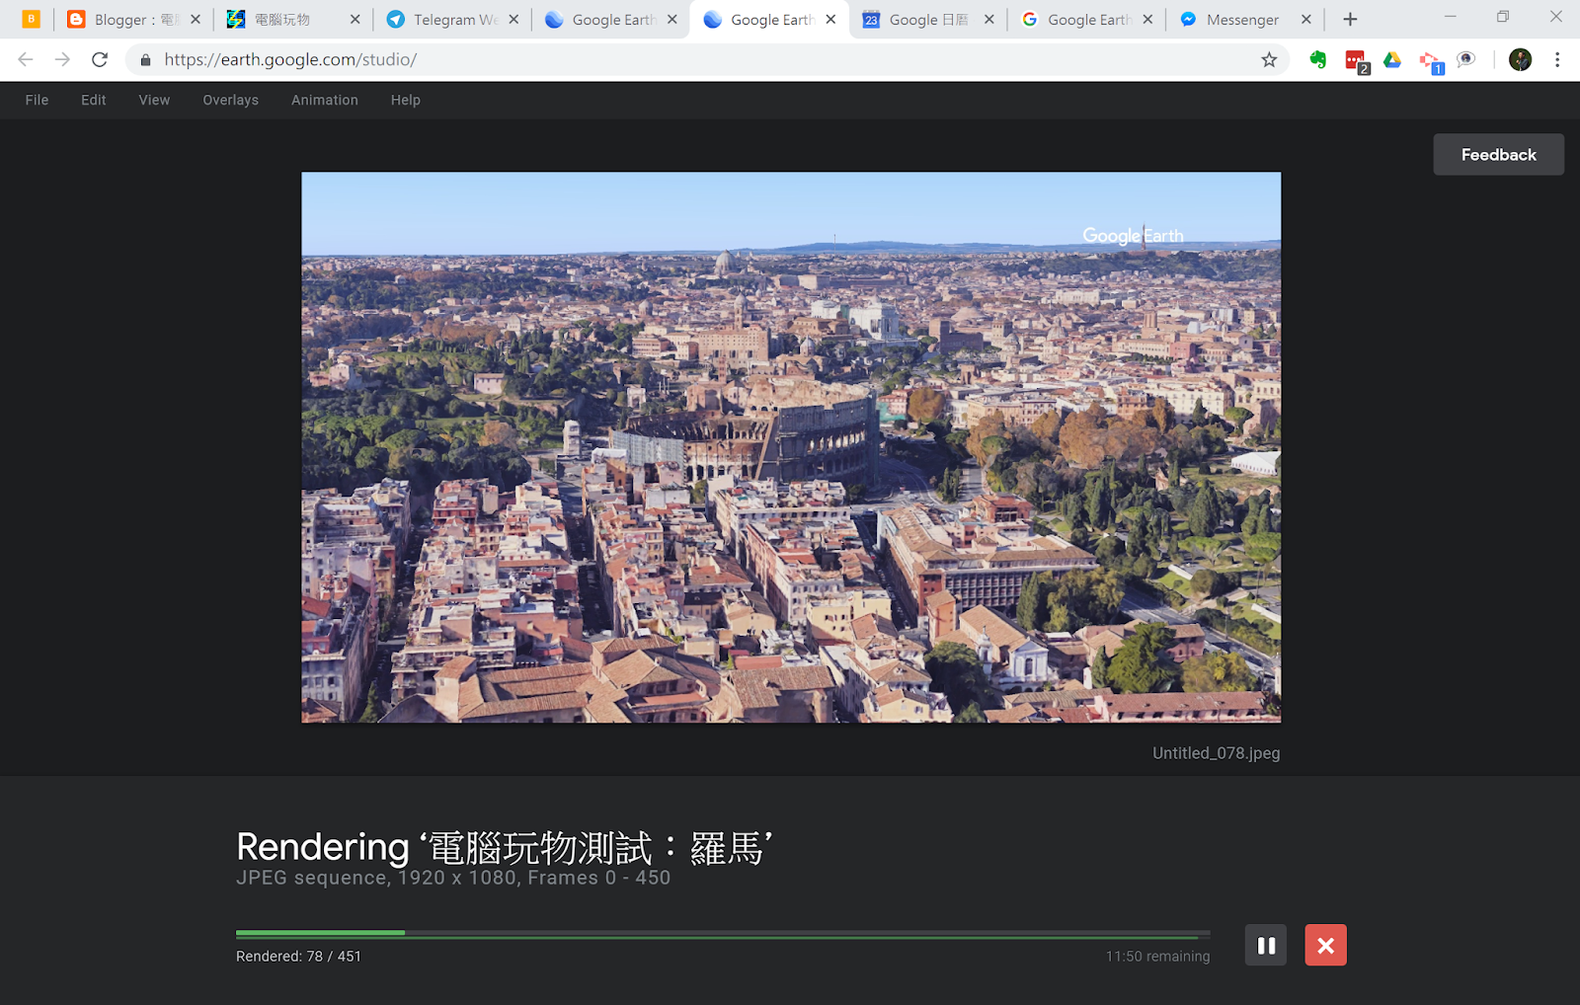Open the Google Drive extension
This screenshot has width=1580, height=1005.
click(1392, 59)
